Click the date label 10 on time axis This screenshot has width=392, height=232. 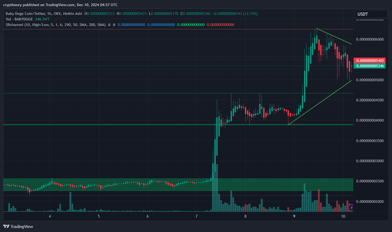343,216
